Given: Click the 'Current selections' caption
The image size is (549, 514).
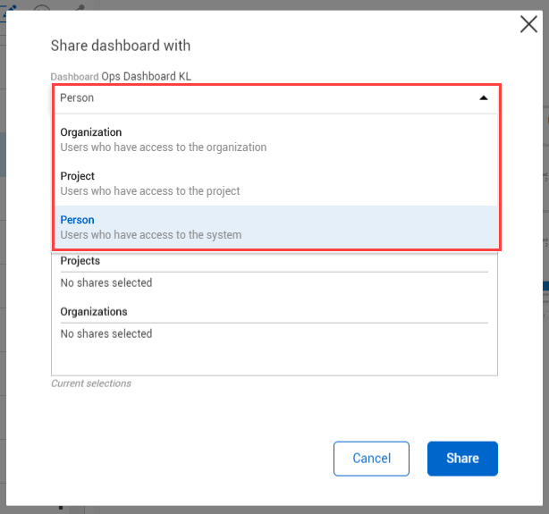Looking at the screenshot, I should click(x=91, y=383).
